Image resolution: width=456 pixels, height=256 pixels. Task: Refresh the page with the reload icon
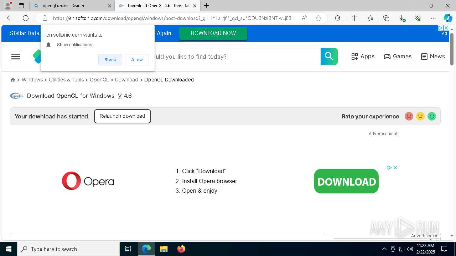click(x=26, y=18)
